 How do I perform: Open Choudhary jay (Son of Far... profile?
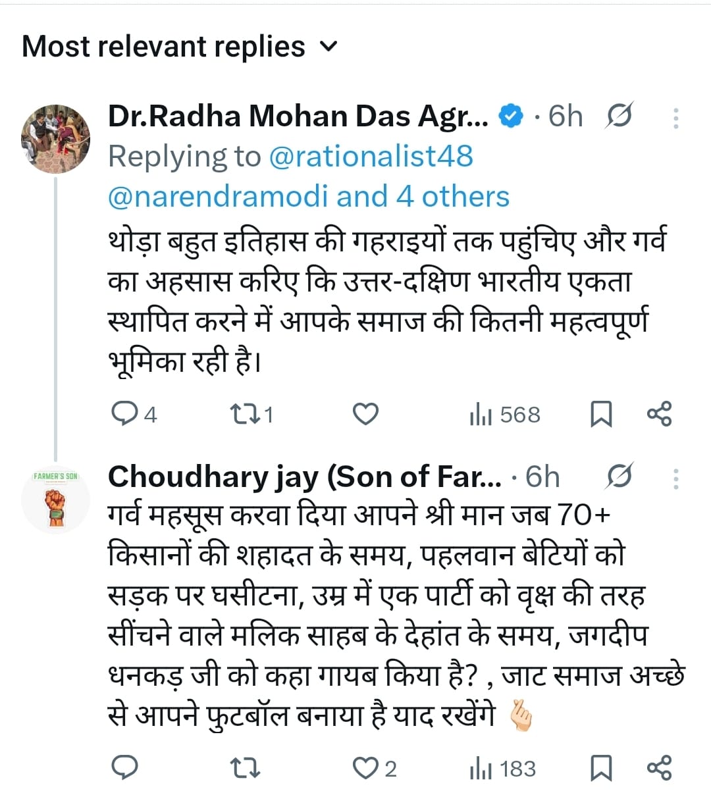click(304, 477)
